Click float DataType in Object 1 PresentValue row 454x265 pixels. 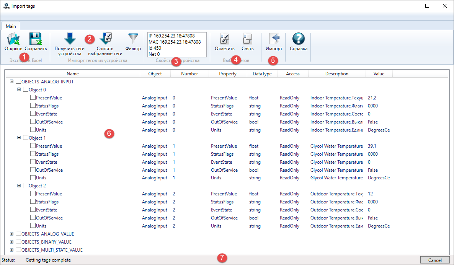point(254,146)
